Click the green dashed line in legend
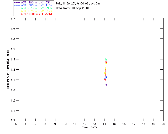 click(17, 8)
